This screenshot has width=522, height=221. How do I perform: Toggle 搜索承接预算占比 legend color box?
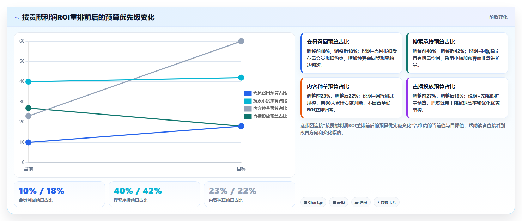248,101
